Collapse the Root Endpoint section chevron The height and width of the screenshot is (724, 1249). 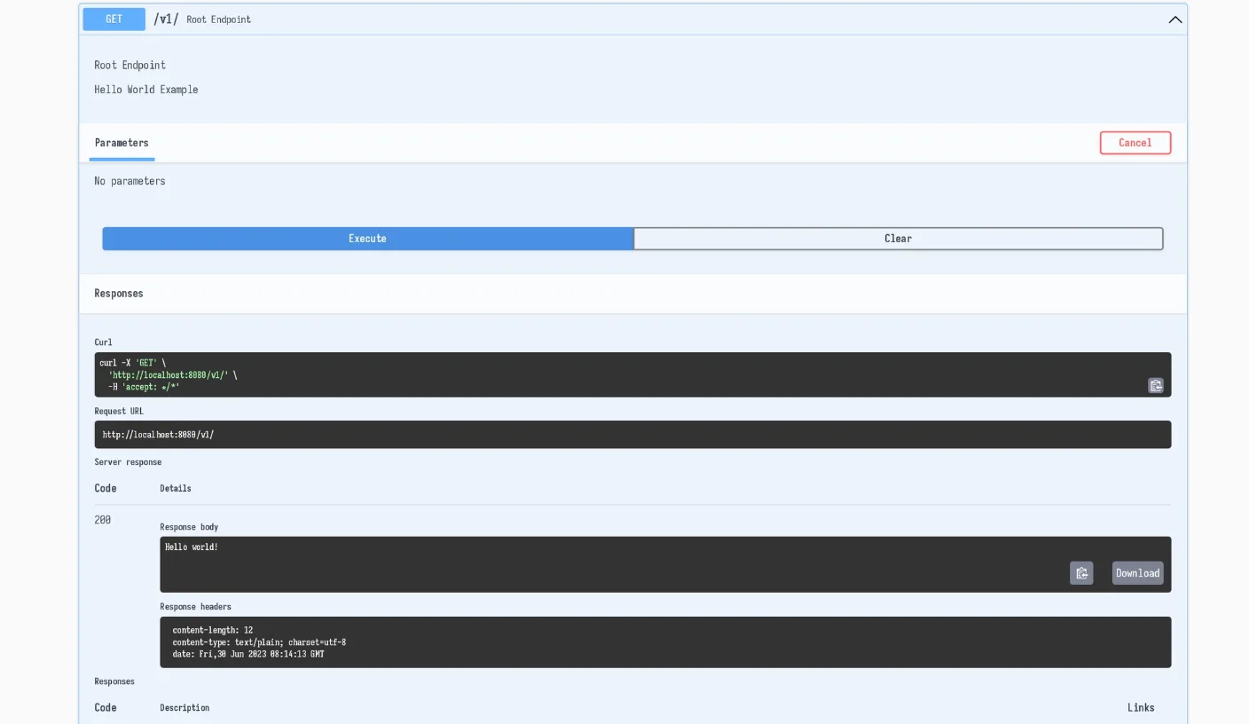click(x=1175, y=20)
